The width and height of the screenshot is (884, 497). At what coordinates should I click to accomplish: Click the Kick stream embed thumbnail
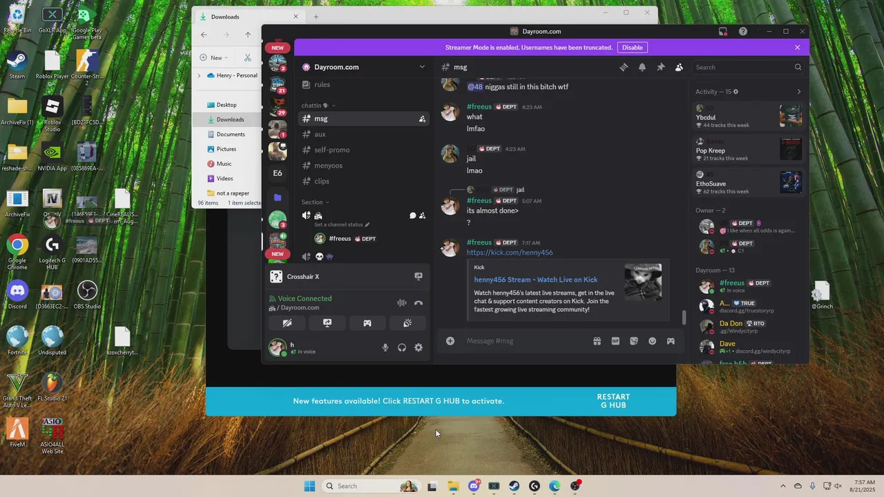(x=643, y=282)
